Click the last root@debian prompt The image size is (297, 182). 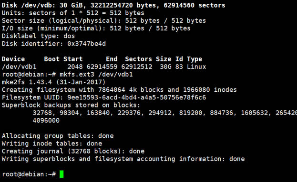29,174
